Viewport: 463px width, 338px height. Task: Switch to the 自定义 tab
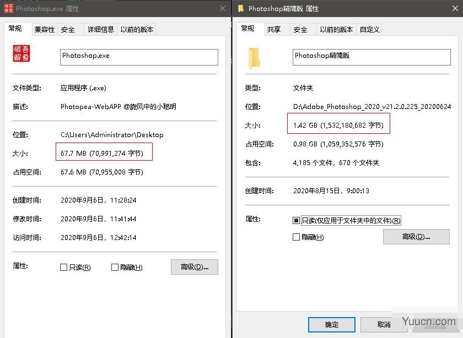(x=369, y=30)
